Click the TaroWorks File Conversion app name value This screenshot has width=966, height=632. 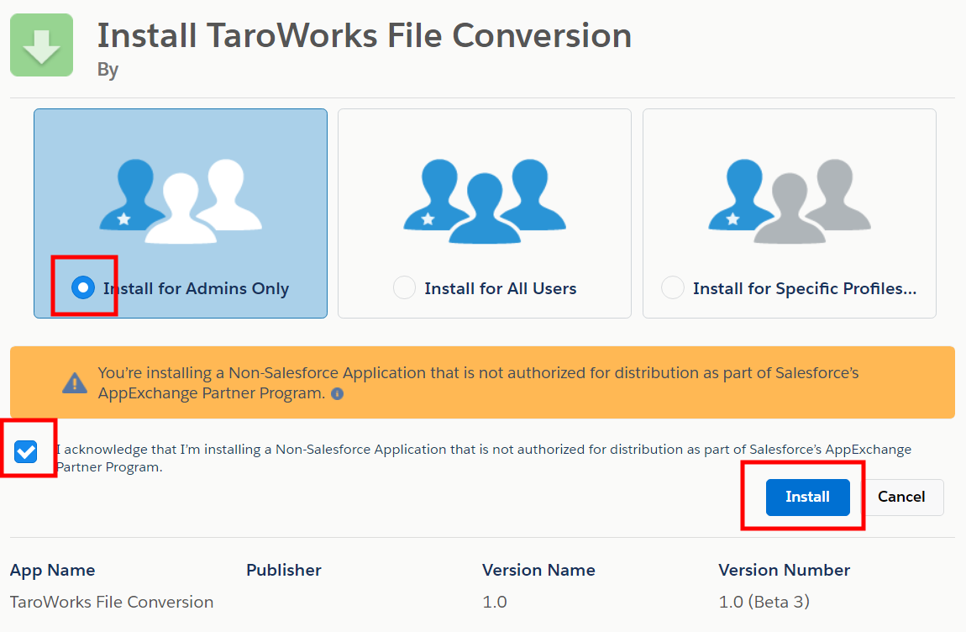112,602
